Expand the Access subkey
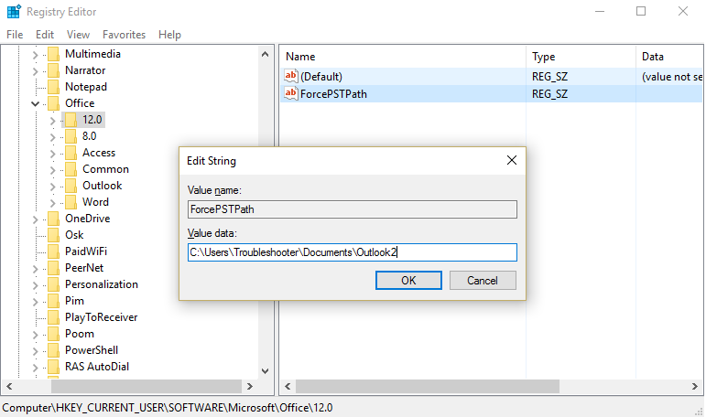Image resolution: width=706 pixels, height=417 pixels. (x=53, y=154)
